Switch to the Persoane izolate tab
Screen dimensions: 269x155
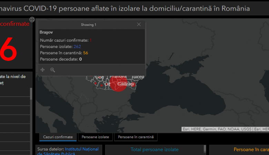[96, 137]
